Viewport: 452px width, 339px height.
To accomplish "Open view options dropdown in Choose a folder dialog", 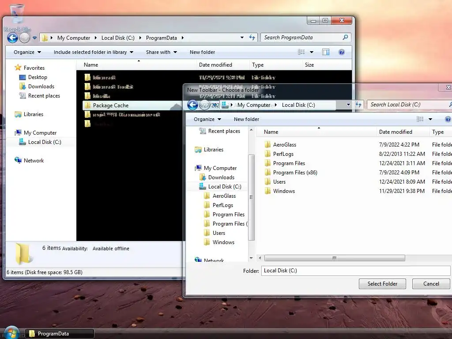I will tap(430, 119).
